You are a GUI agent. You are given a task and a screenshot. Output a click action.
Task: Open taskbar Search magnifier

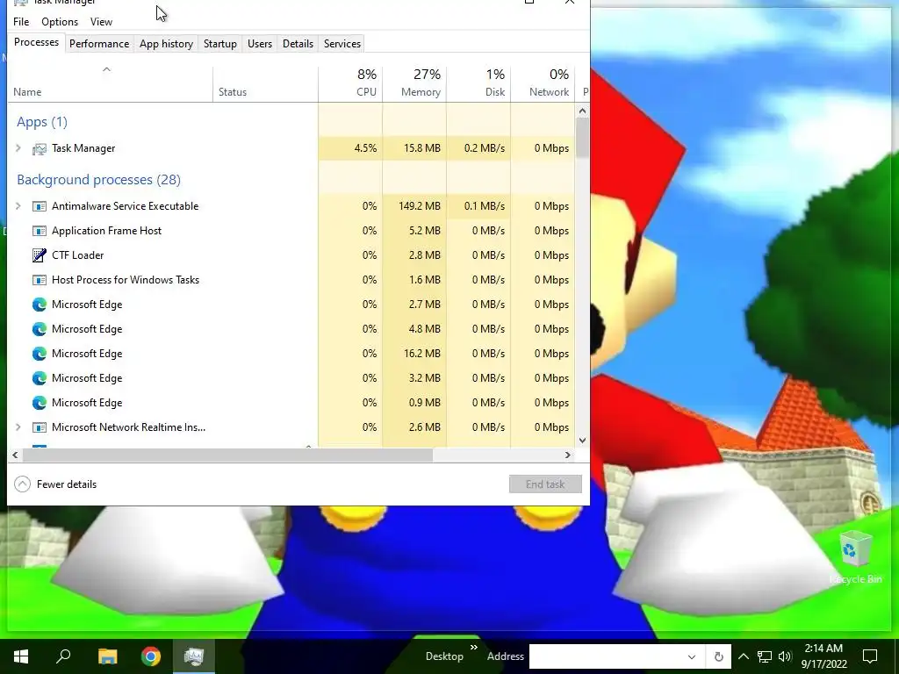coord(63,656)
